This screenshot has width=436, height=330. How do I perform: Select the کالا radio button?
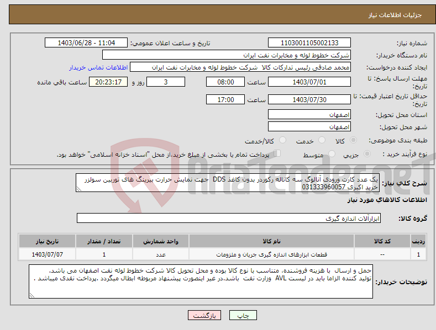354,140
